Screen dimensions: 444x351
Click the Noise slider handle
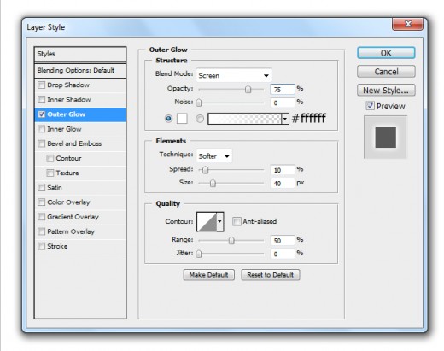click(199, 102)
